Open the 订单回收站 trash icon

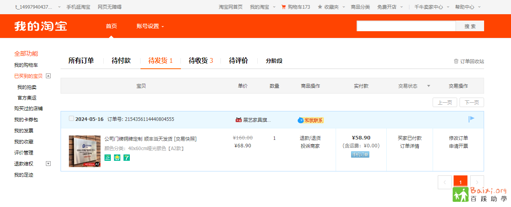tap(456, 61)
